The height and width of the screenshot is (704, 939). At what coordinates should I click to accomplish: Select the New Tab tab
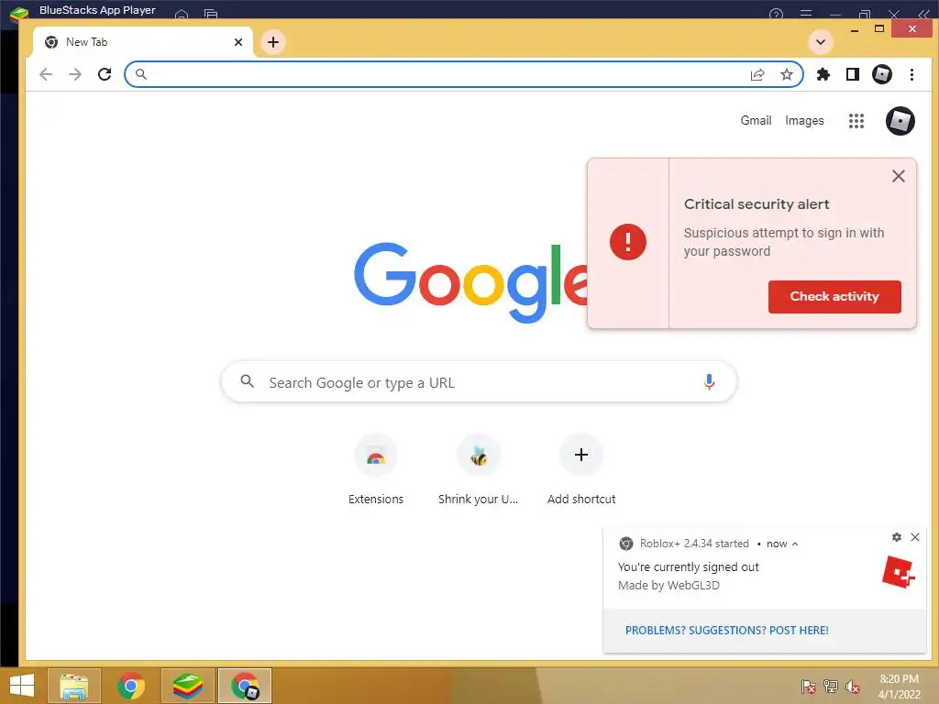[x=142, y=42]
